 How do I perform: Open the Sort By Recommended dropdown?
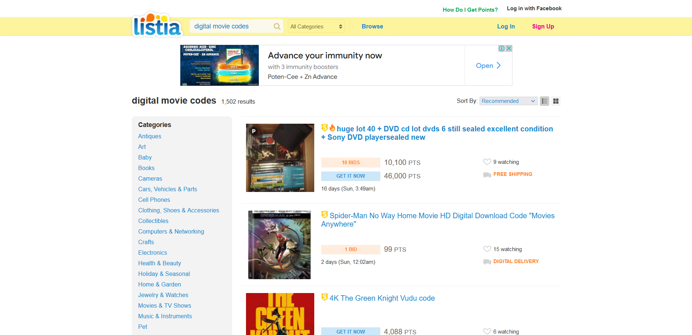tap(508, 101)
